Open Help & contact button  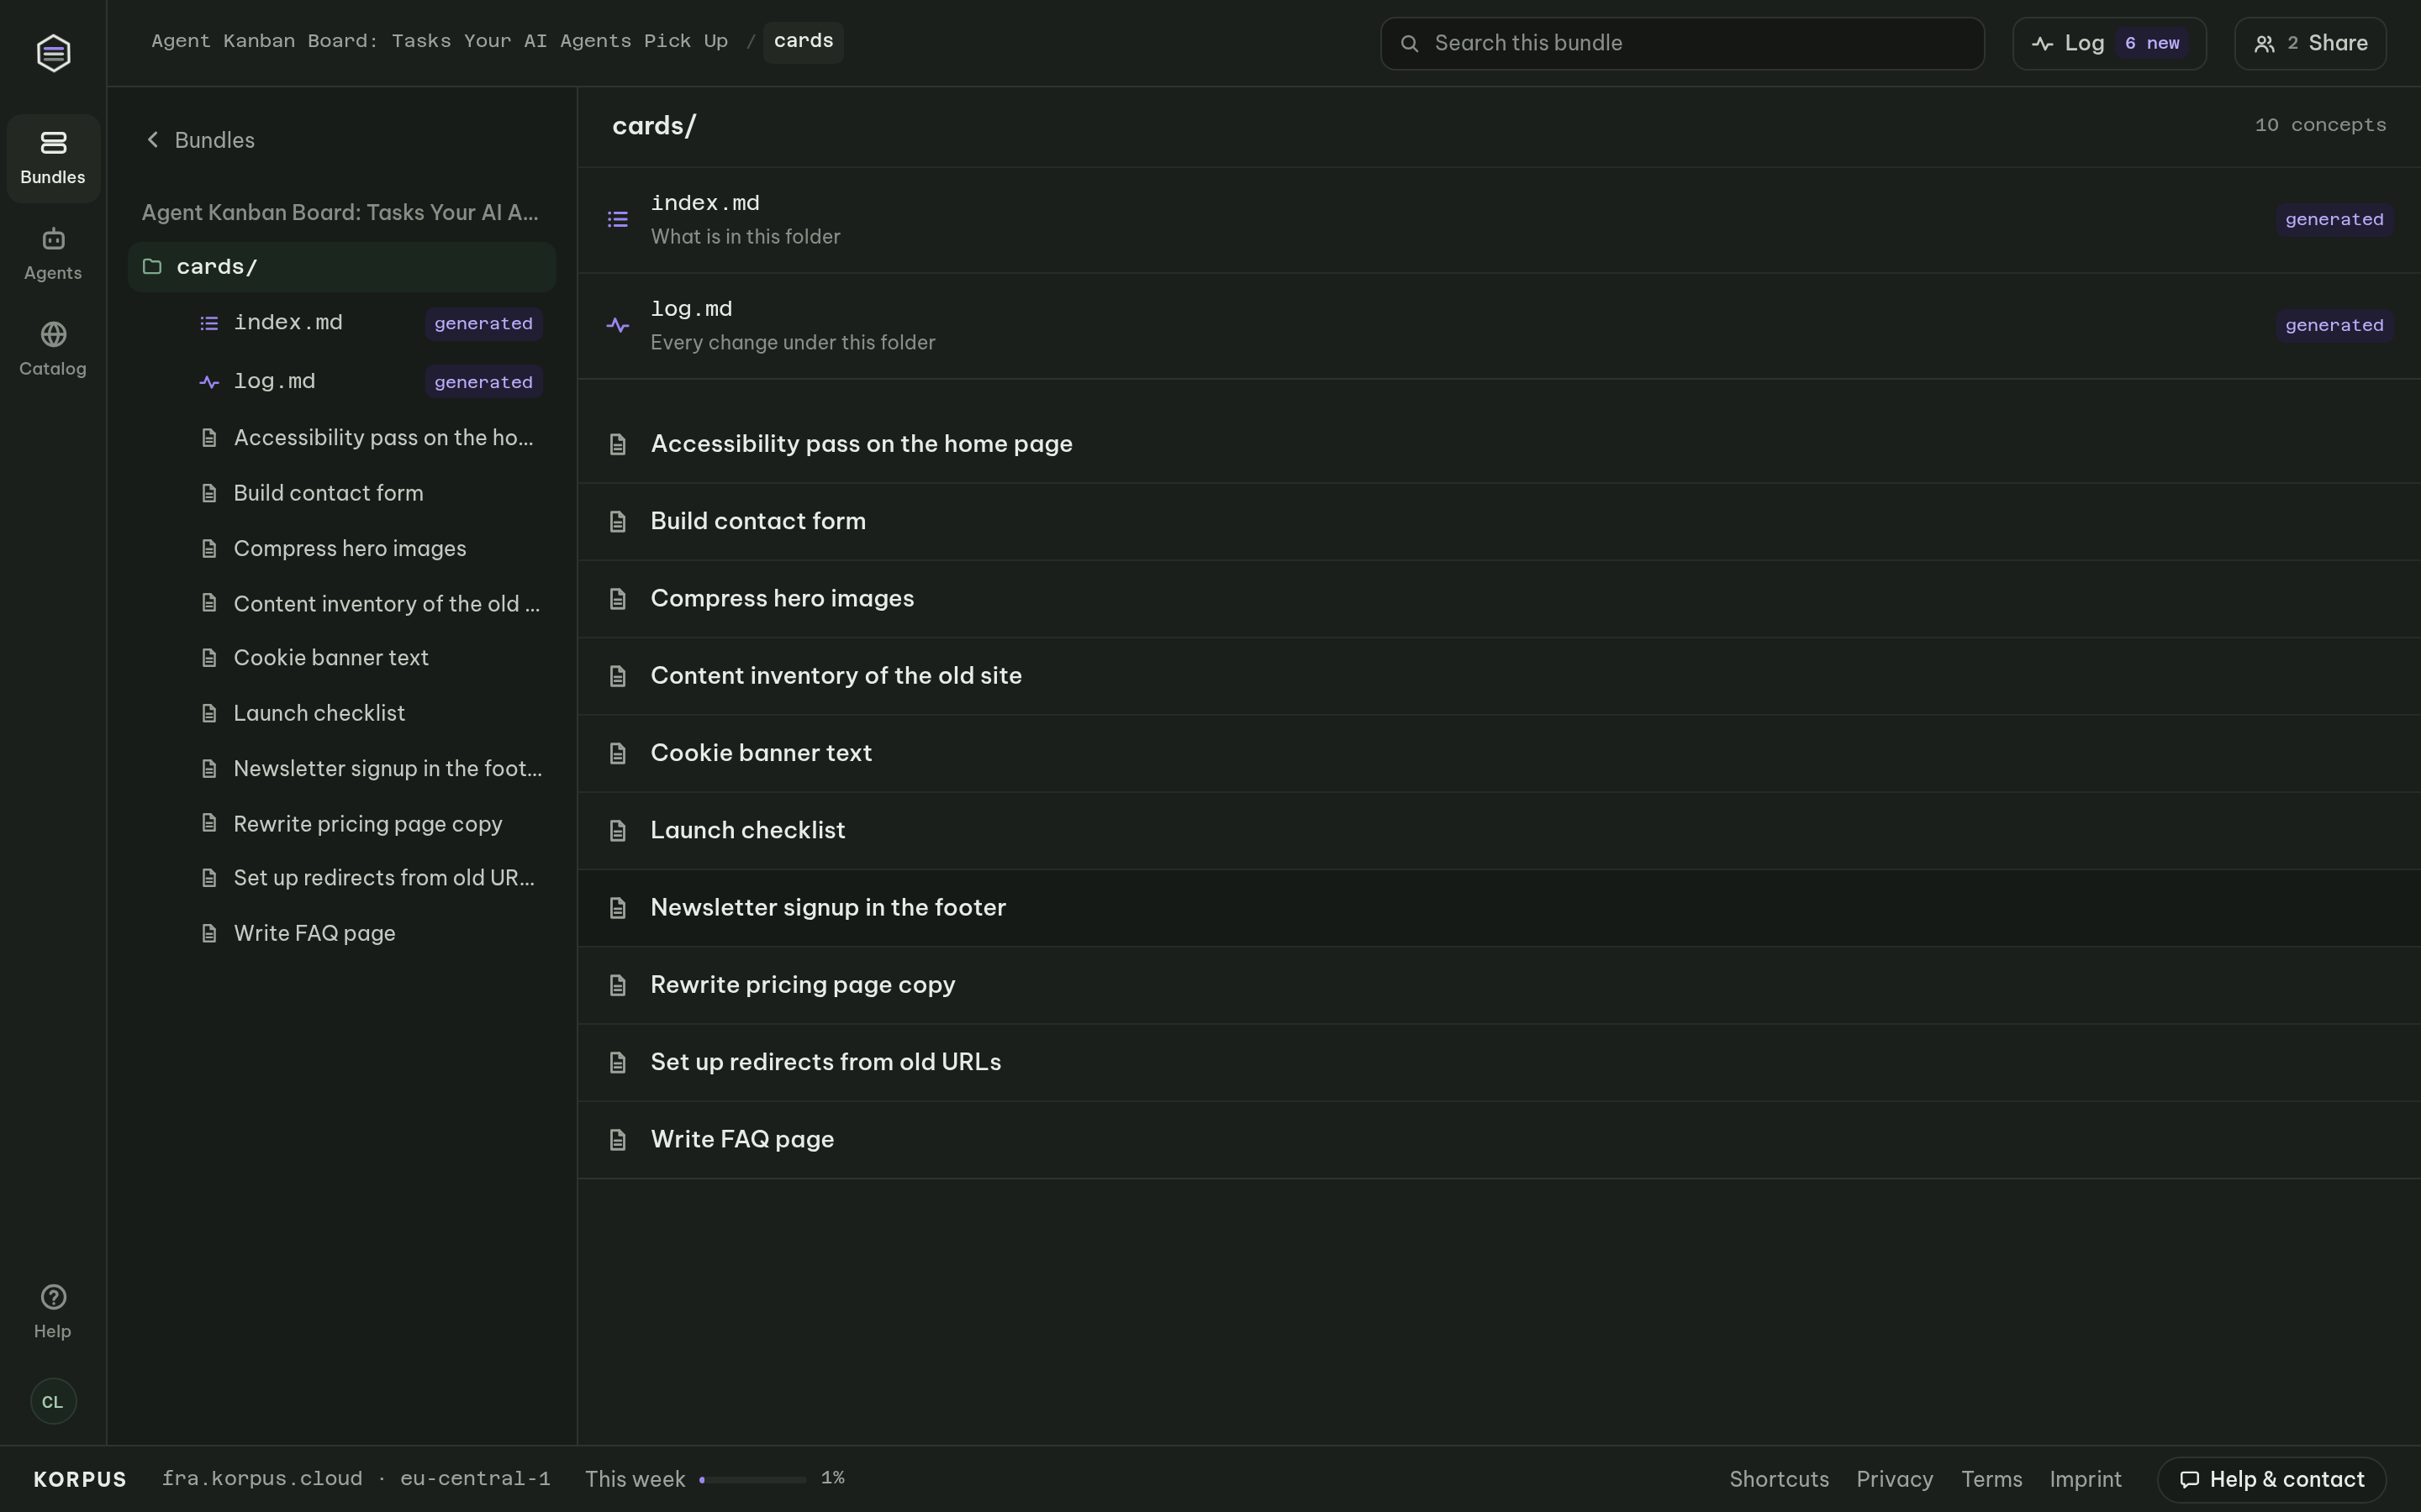click(x=2271, y=1479)
